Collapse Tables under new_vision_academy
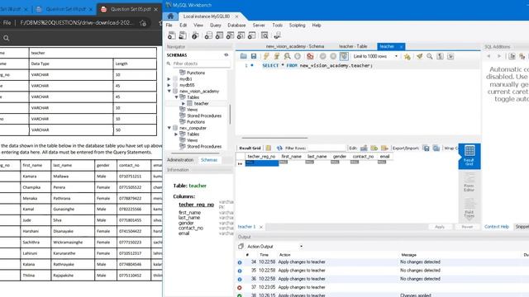 click(176, 97)
